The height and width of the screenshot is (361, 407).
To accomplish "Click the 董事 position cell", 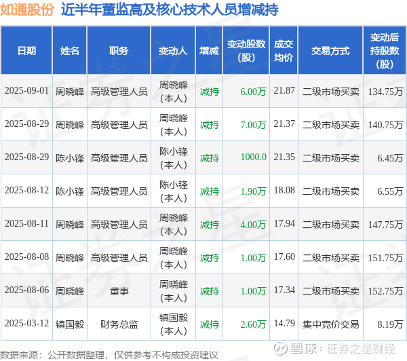I will (119, 291).
